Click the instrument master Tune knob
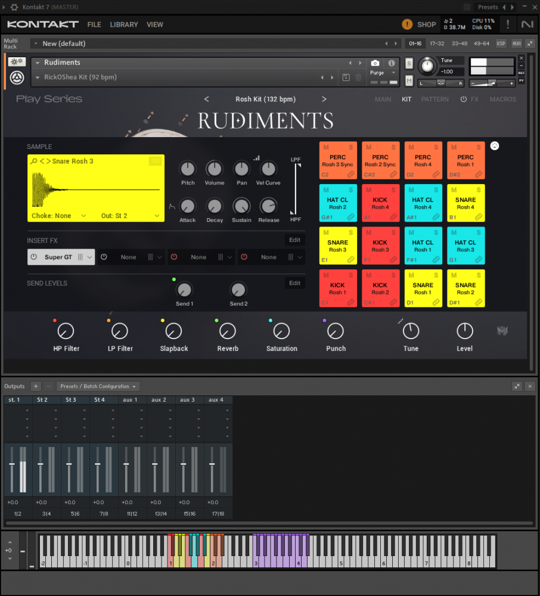 (x=427, y=66)
